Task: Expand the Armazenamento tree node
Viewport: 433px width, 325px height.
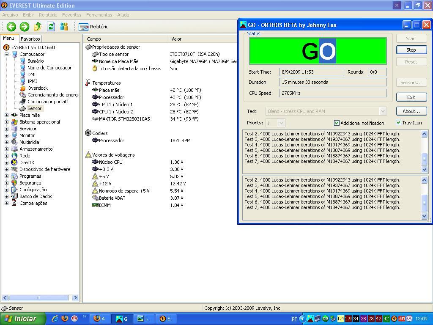Action: coord(6,149)
